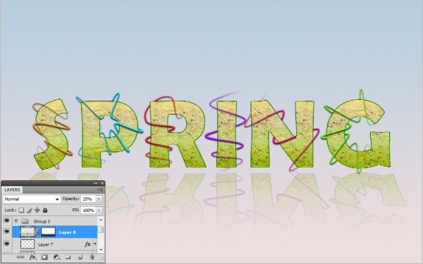
Task: Lock image pixels with brush icon
Action: pos(30,210)
